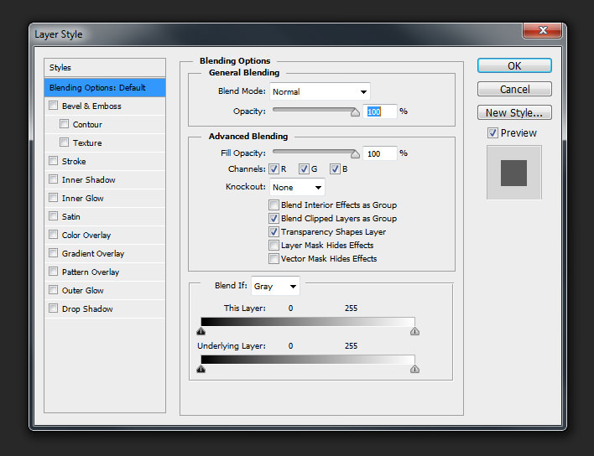
Task: Enable the Bevel & Emboss checkbox
Action: tap(54, 106)
